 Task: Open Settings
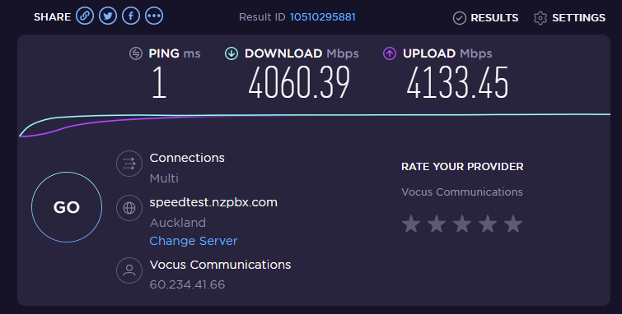(x=569, y=18)
